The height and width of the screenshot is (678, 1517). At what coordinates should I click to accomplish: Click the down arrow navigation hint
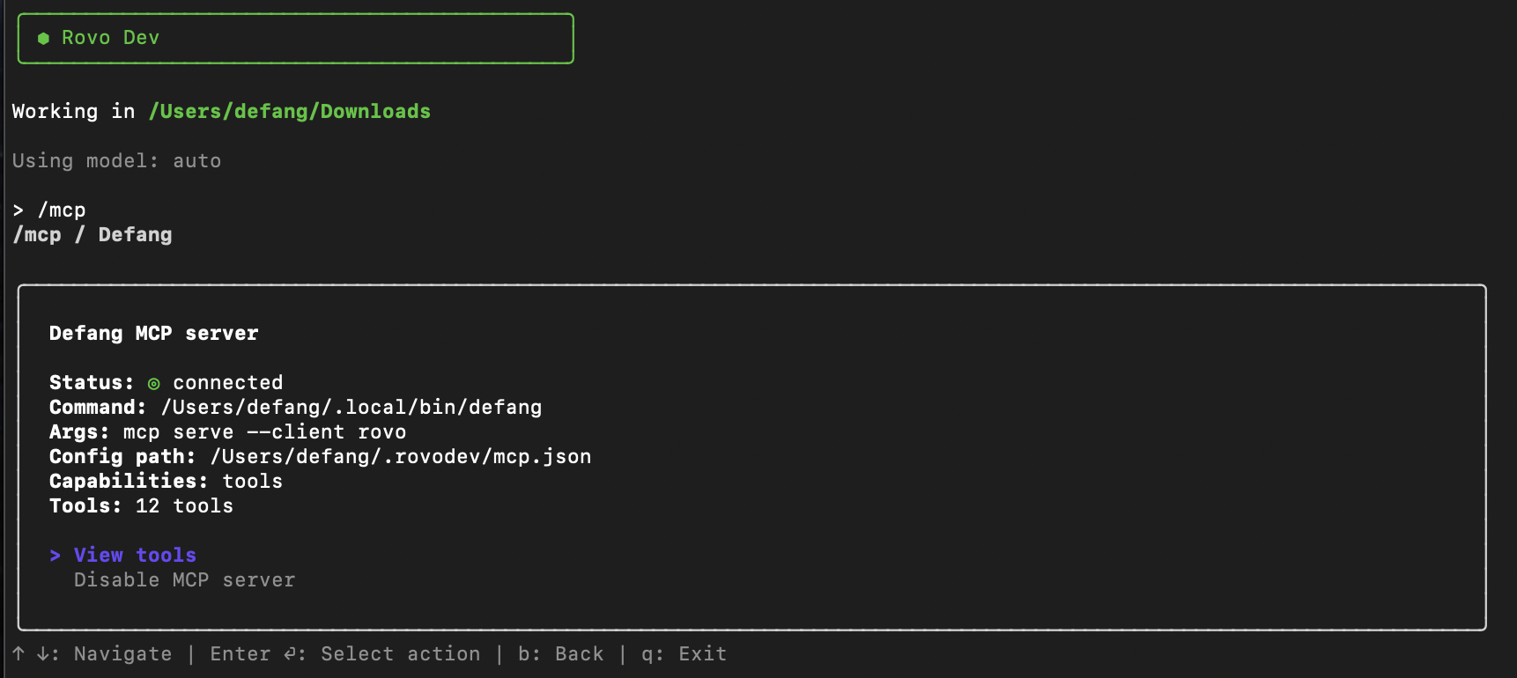coord(42,653)
